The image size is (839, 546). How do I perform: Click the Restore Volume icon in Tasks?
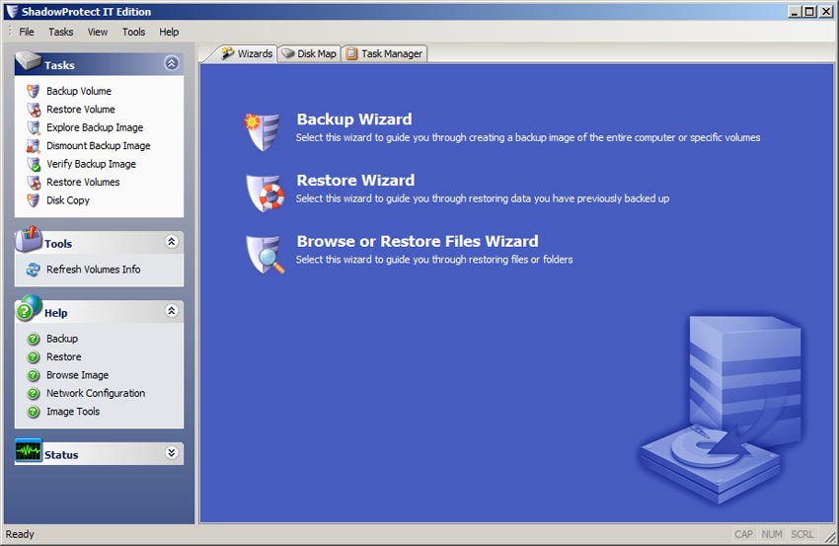pos(34,110)
